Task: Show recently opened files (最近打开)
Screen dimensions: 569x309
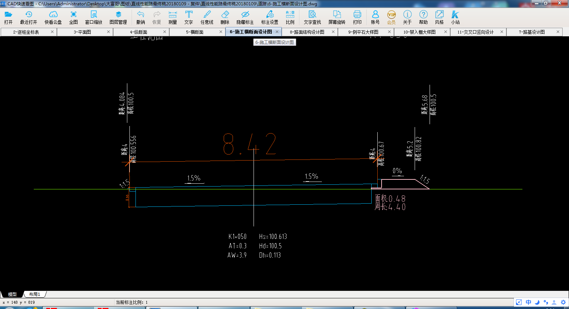Action: tap(28, 17)
